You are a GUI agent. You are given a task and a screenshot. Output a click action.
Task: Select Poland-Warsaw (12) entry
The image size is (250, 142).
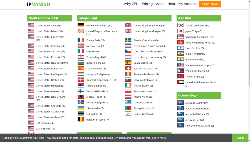[144, 91]
